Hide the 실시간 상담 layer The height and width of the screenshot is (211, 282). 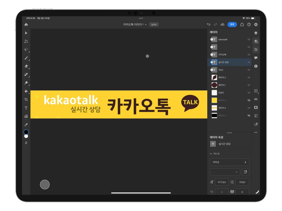click(249, 62)
